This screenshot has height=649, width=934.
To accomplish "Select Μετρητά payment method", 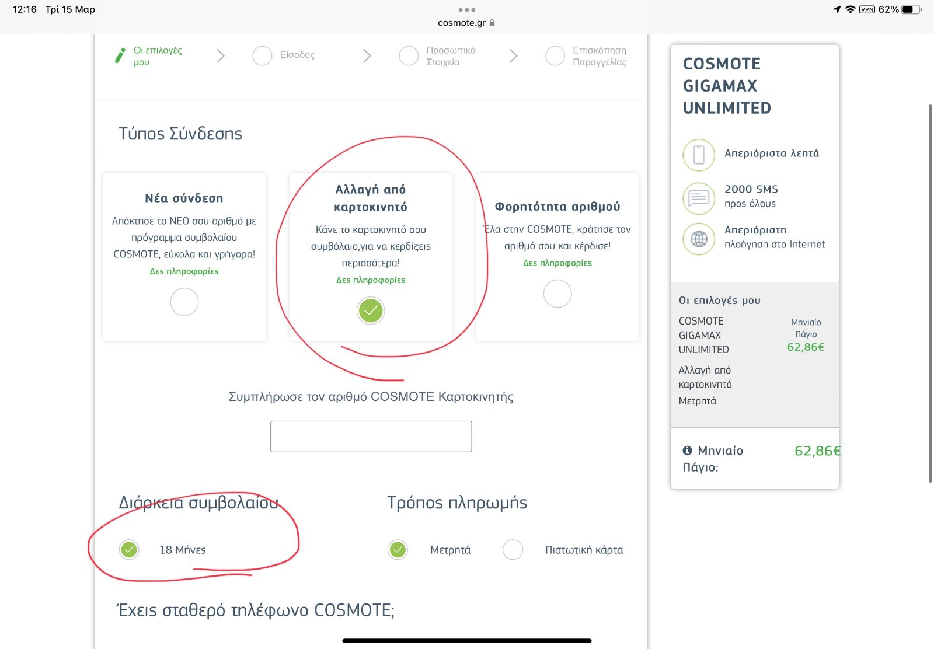I will coord(398,550).
